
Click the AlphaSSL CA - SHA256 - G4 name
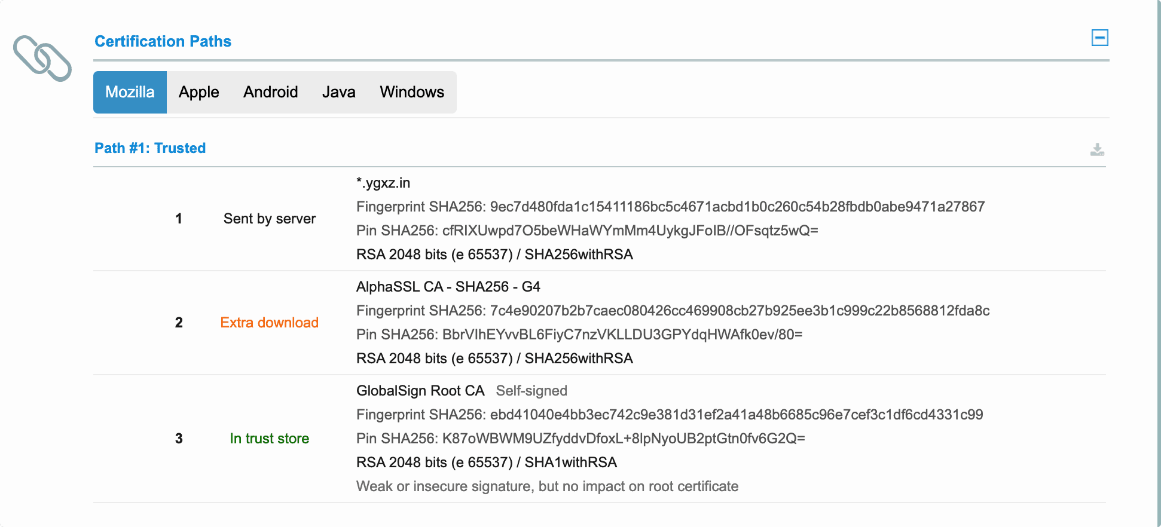(x=448, y=287)
